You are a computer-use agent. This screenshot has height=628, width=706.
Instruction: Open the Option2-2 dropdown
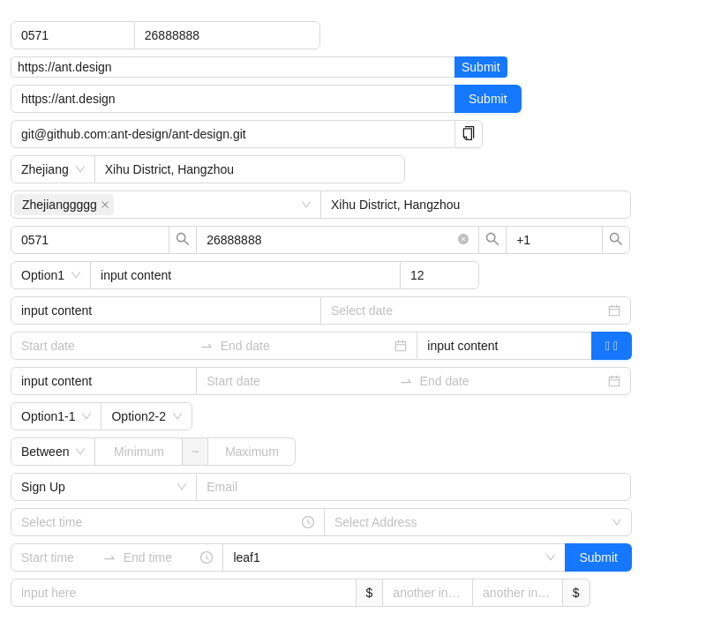pos(146,416)
